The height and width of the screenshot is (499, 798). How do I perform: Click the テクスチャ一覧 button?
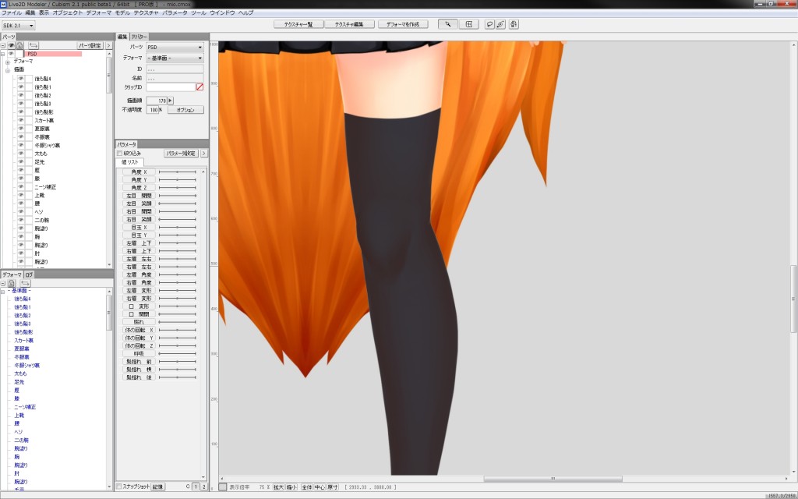coord(298,24)
